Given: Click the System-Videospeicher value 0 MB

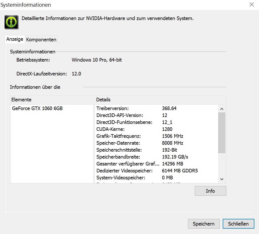Looking at the screenshot, I should coord(167,178).
